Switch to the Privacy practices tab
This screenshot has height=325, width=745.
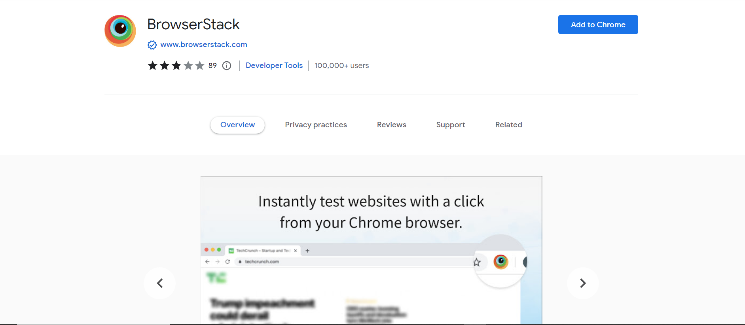(316, 125)
